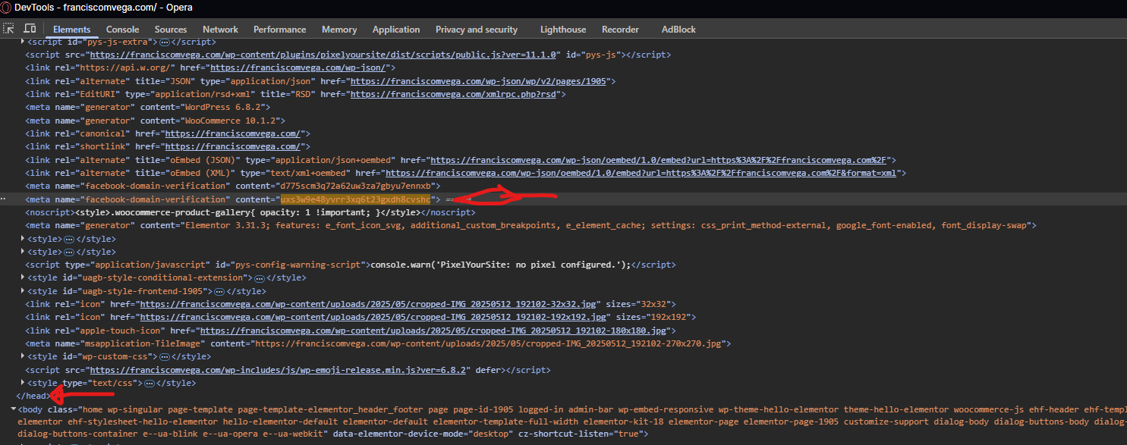The height and width of the screenshot is (445, 1127).
Task: Select the Lighthouse tab
Action: (562, 30)
